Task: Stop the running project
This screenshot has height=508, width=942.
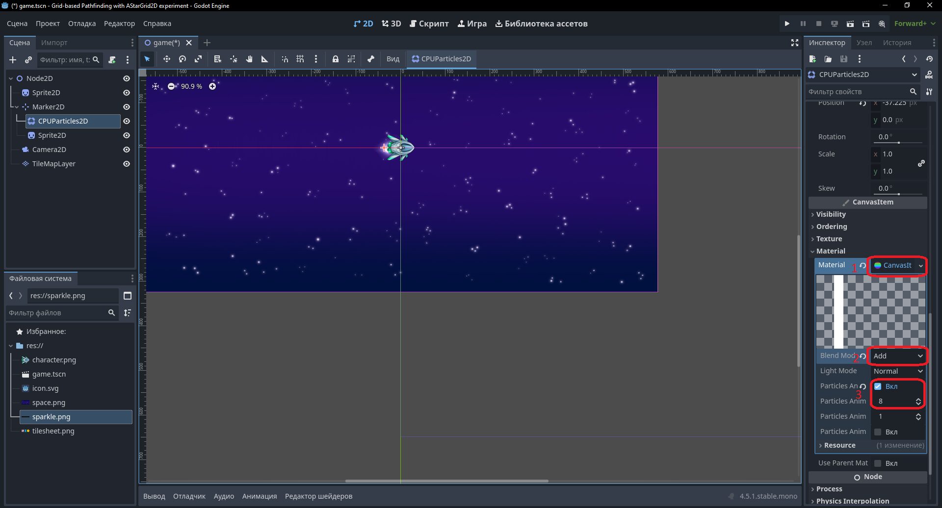Action: point(819,24)
